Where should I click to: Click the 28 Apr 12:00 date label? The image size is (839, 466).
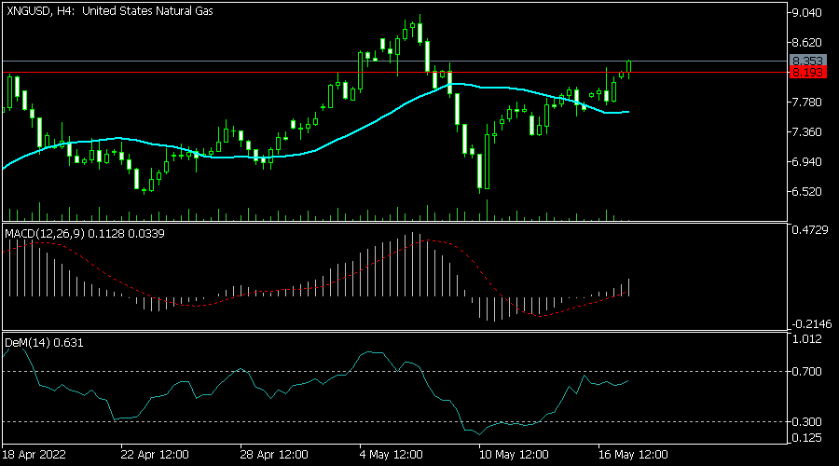click(274, 455)
